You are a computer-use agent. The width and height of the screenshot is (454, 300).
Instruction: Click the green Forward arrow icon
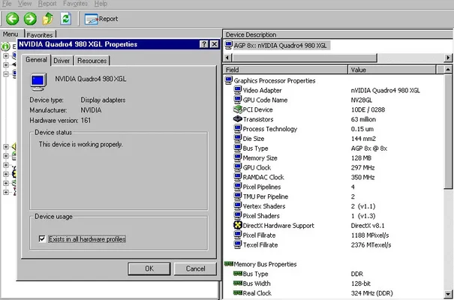pyautogui.click(x=30, y=19)
